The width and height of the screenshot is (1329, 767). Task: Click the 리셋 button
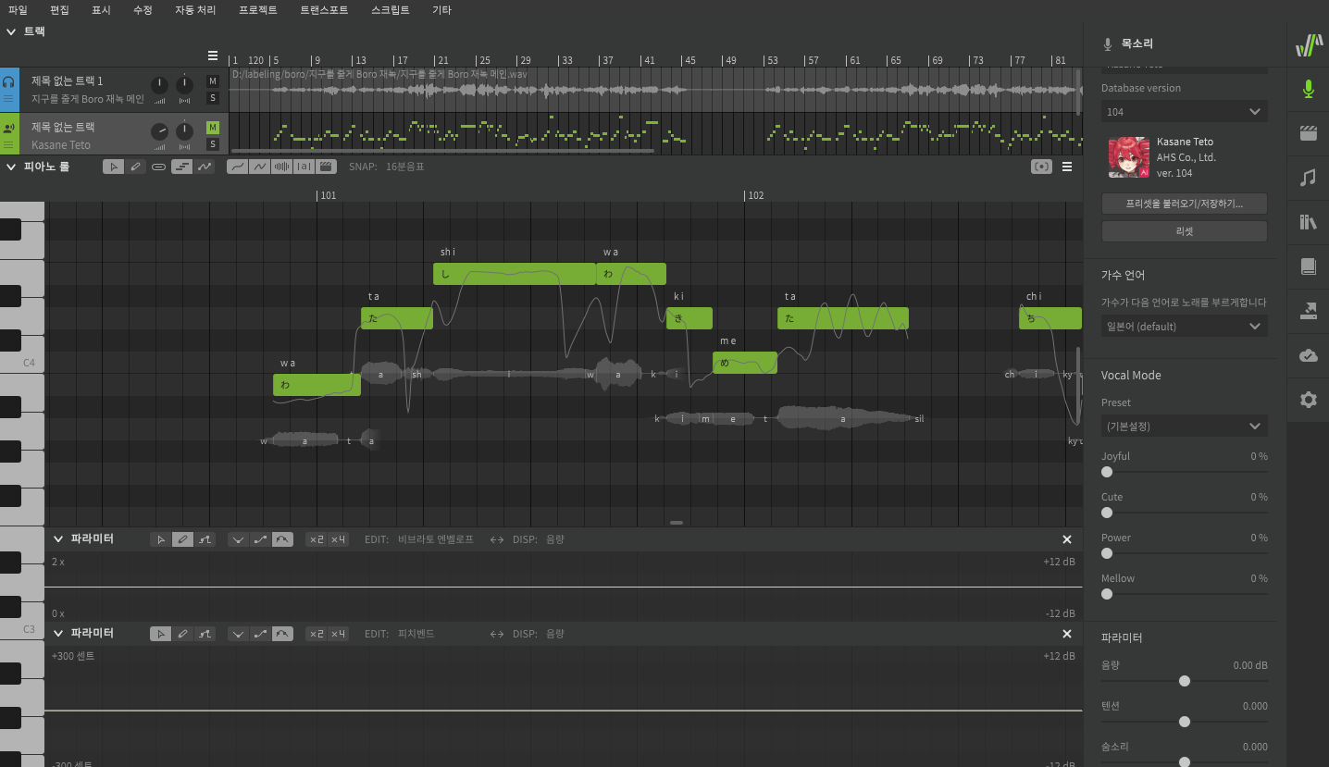[1184, 231]
